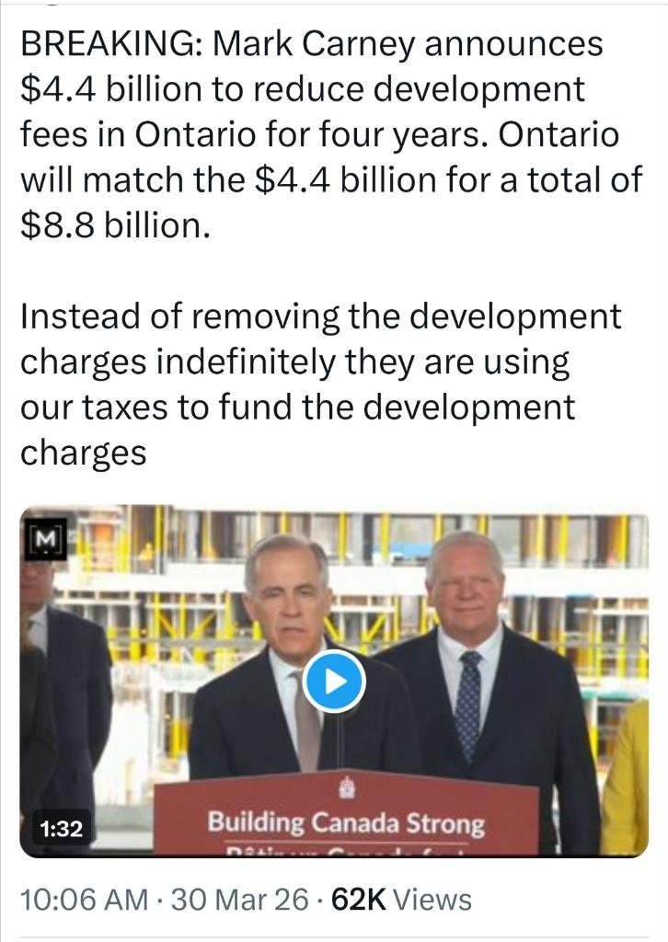Select the 'Instead of removing' paragraph
This screenshot has width=668, height=942.
coord(321,384)
